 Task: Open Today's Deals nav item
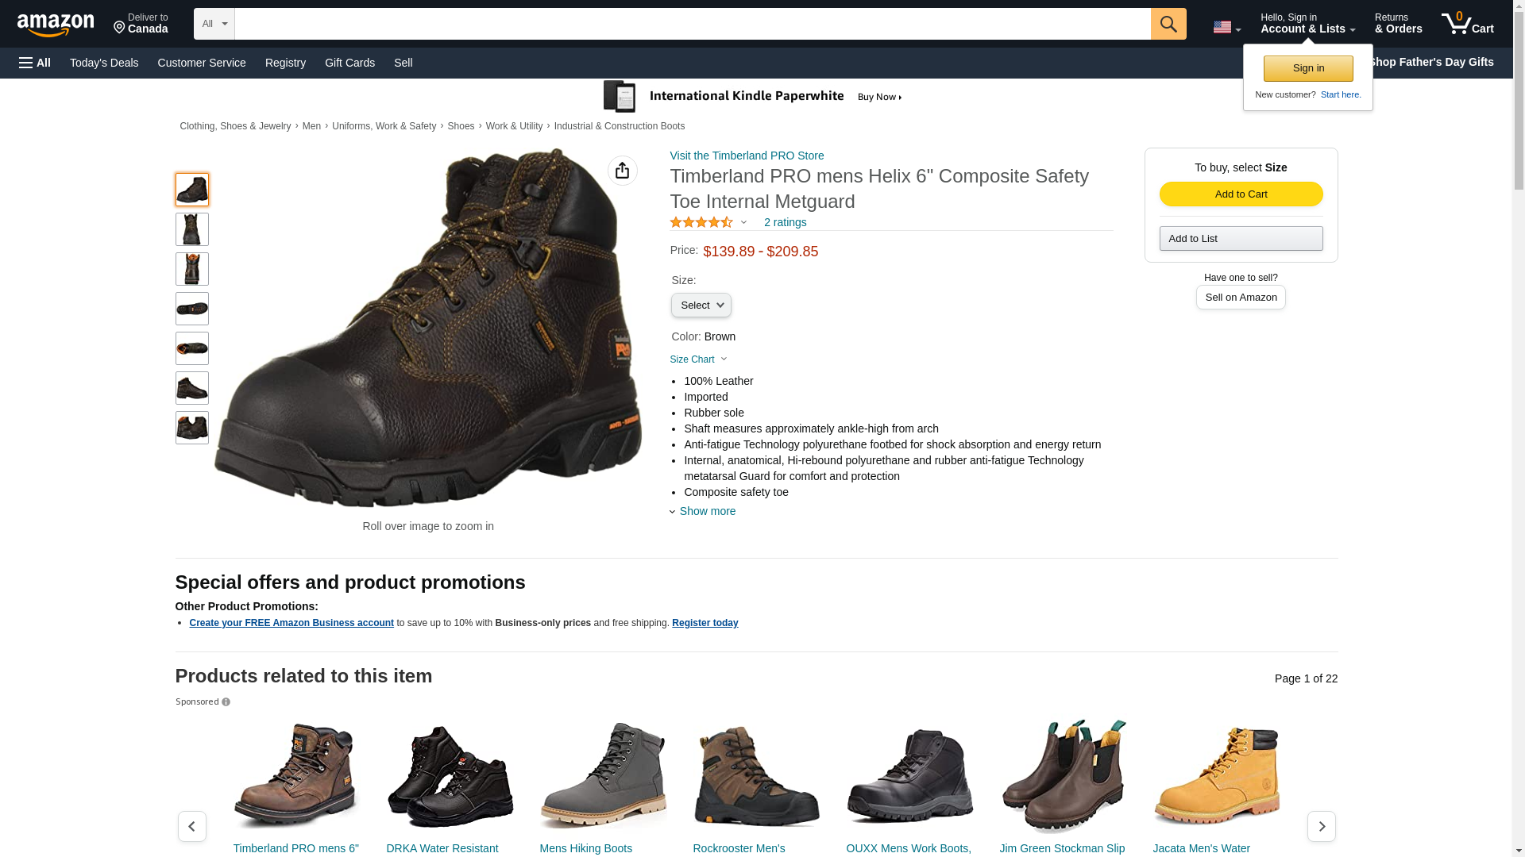[104, 63]
